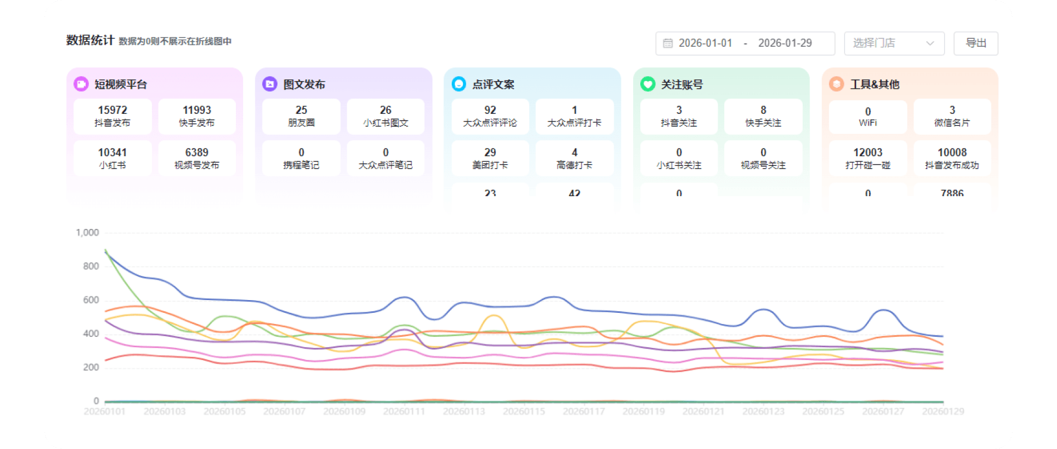Select the 大众点评评论 92 card
This screenshot has width=1057, height=449.
(490, 116)
